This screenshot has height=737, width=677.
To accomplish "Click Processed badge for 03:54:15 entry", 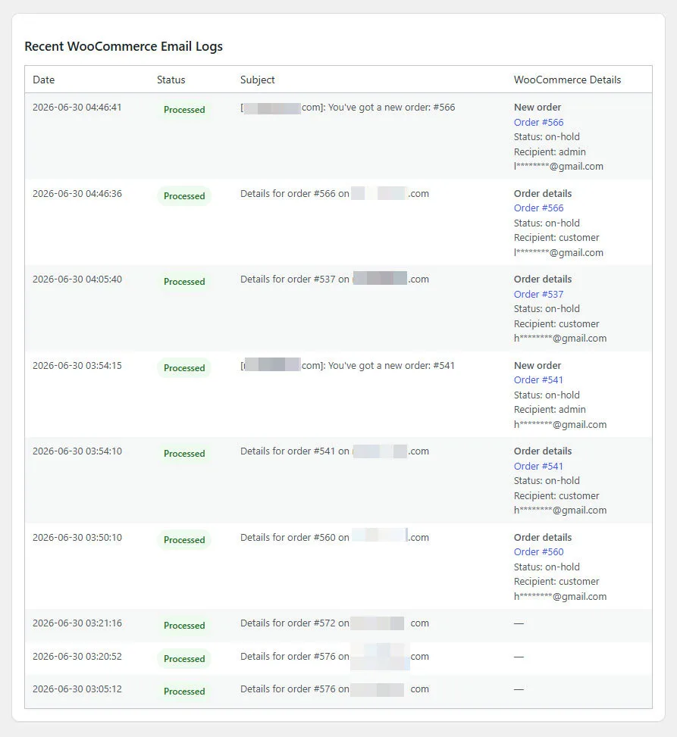I will pos(184,368).
